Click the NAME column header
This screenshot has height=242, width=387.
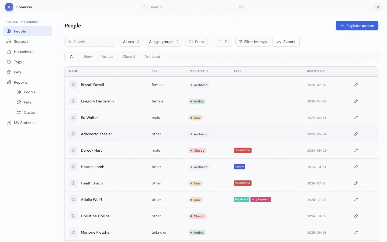(x=73, y=71)
